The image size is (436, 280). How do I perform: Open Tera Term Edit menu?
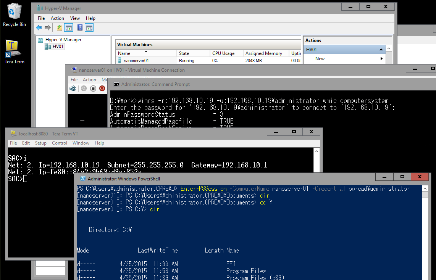[x=26, y=143]
